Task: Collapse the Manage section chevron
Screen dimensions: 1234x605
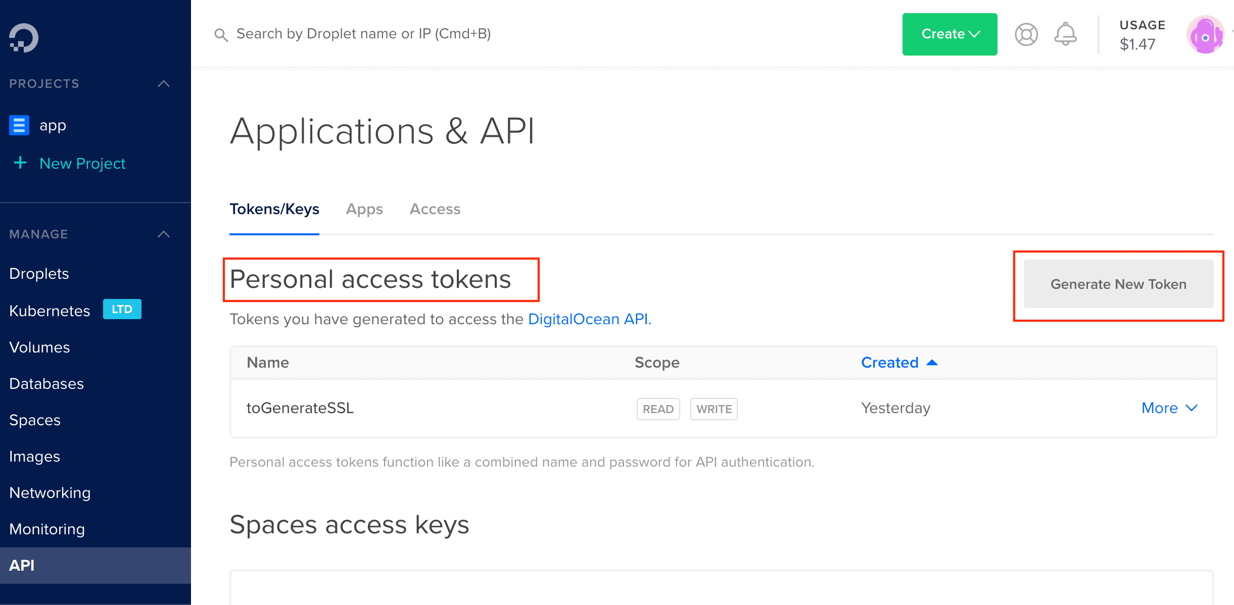Action: coord(164,234)
